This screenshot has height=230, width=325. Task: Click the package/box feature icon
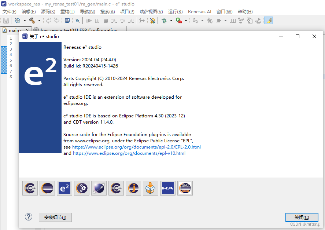click(x=150, y=188)
